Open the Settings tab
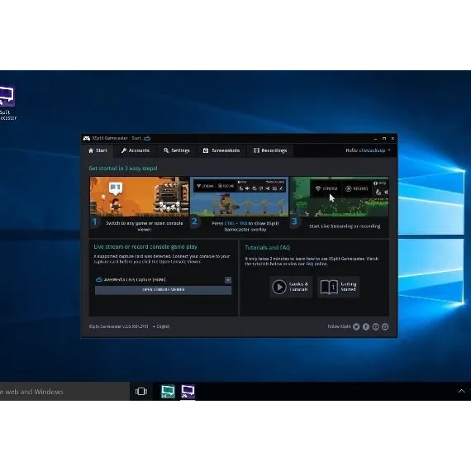 click(177, 150)
